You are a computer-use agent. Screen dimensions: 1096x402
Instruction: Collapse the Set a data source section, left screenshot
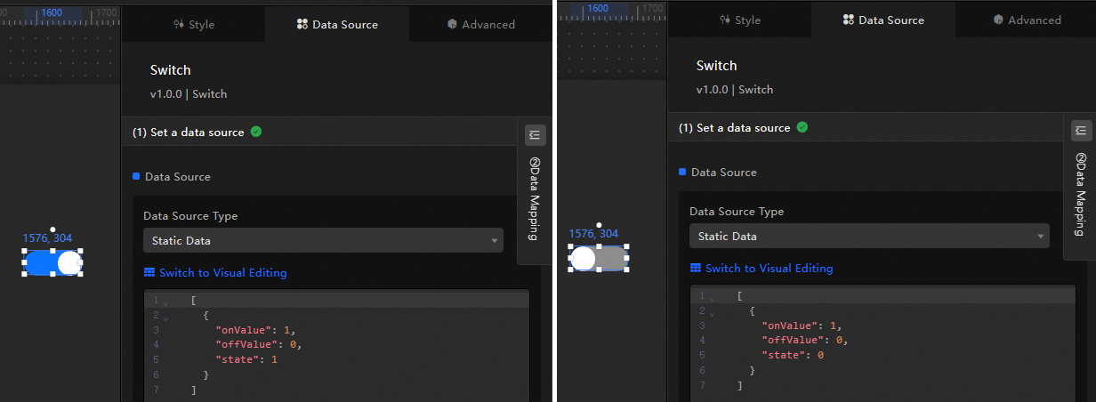coord(318,132)
